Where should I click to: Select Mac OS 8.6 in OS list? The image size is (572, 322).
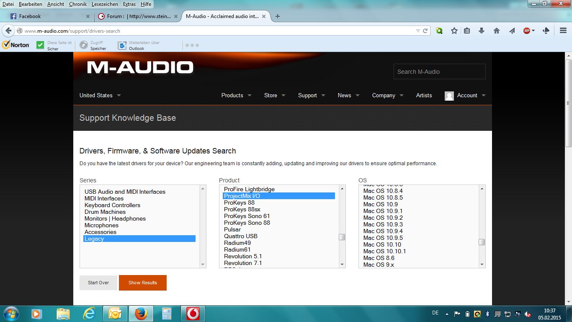[379, 258]
